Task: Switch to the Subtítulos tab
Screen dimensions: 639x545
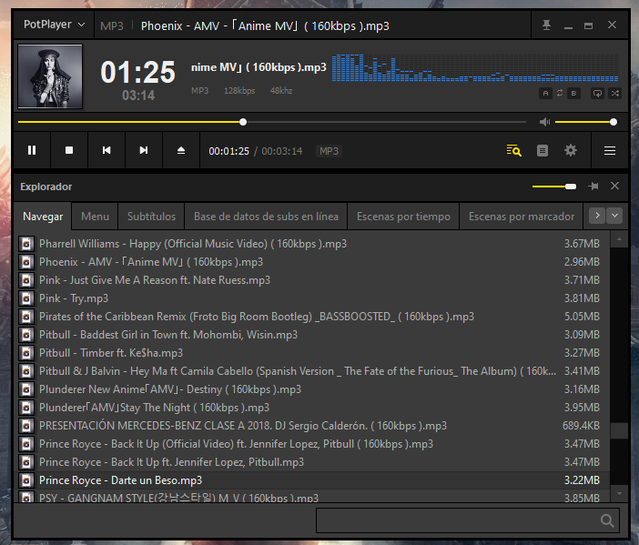Action: [151, 217]
